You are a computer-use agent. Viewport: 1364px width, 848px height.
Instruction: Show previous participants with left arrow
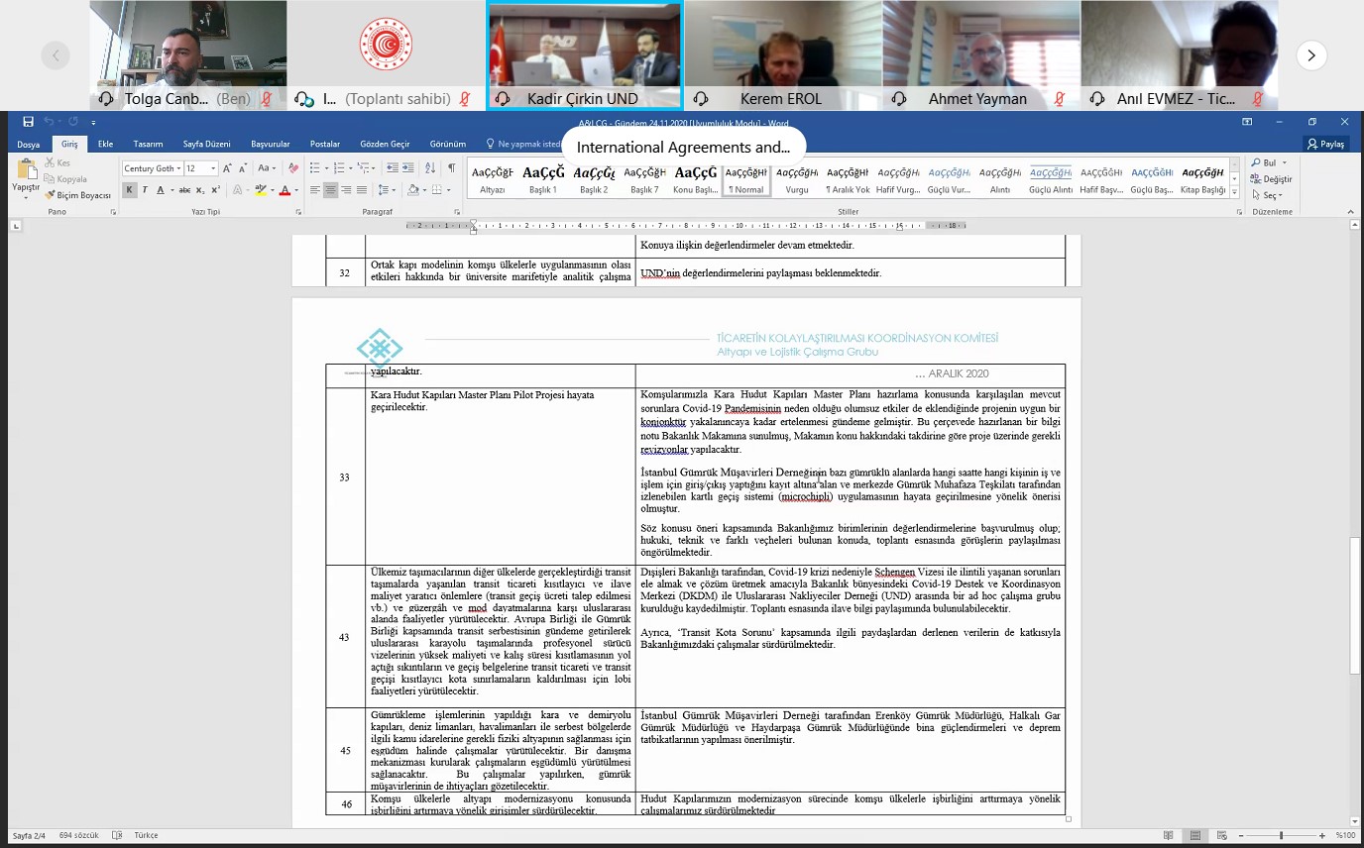coord(56,55)
